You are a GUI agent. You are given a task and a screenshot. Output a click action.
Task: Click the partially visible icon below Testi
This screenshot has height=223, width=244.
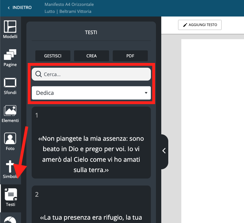pos(11,219)
